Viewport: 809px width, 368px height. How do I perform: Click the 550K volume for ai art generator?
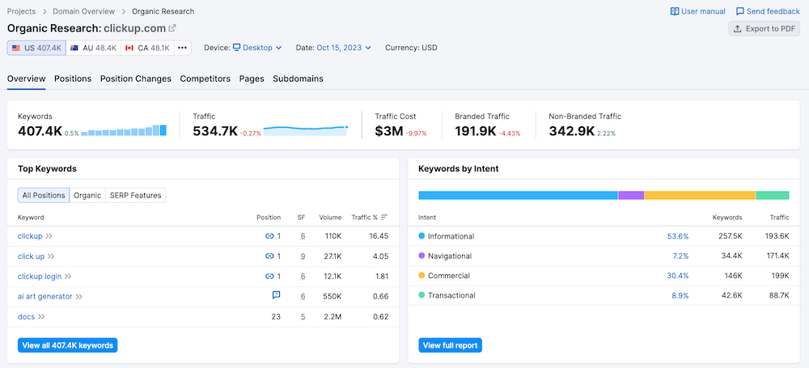coord(331,296)
